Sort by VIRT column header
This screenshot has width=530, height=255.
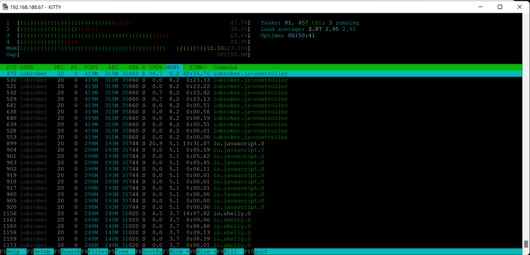[91, 67]
